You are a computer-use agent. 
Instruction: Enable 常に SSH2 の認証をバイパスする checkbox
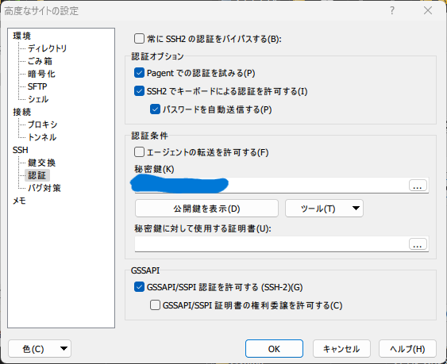click(x=139, y=38)
